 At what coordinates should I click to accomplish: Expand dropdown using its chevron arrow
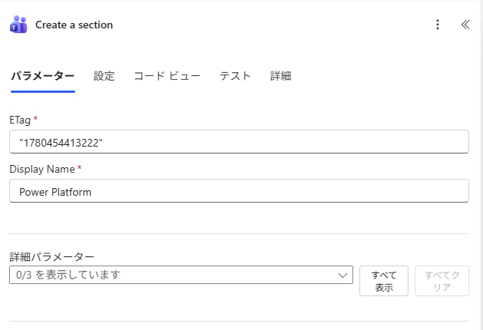tap(342, 275)
